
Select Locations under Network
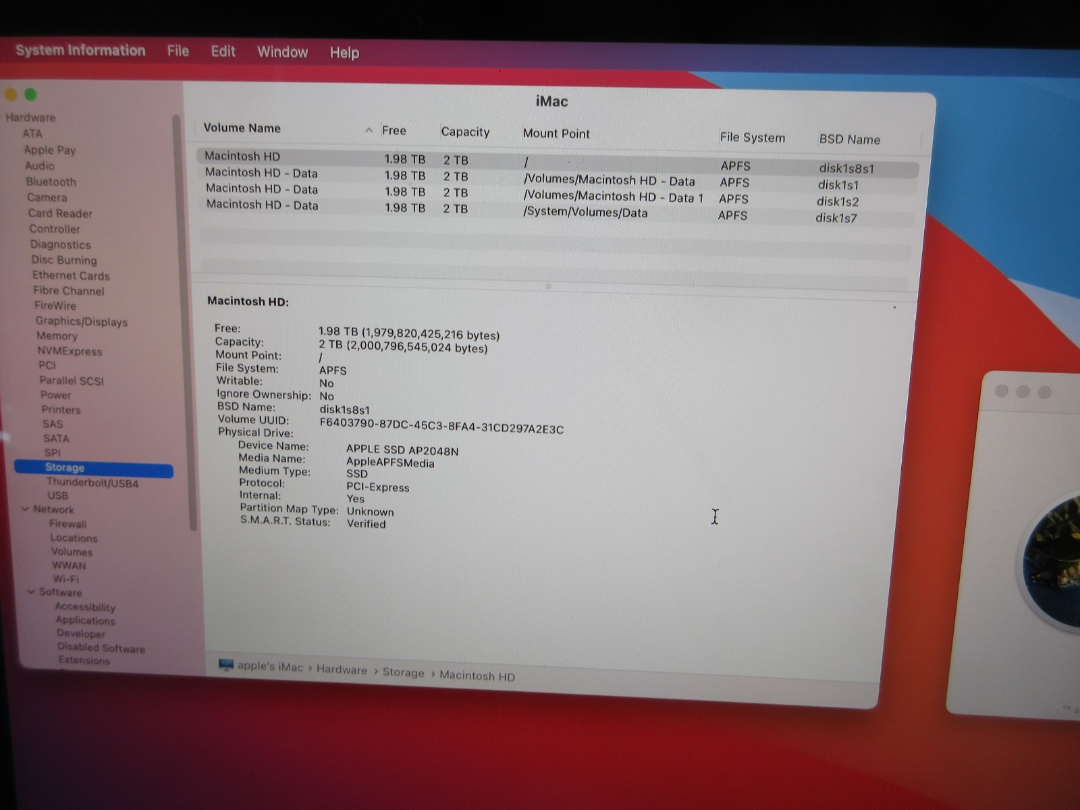coord(74,538)
